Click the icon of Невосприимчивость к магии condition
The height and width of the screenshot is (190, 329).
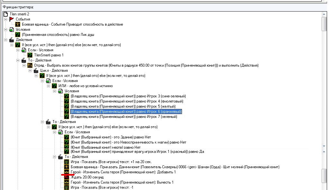(x=67, y=142)
